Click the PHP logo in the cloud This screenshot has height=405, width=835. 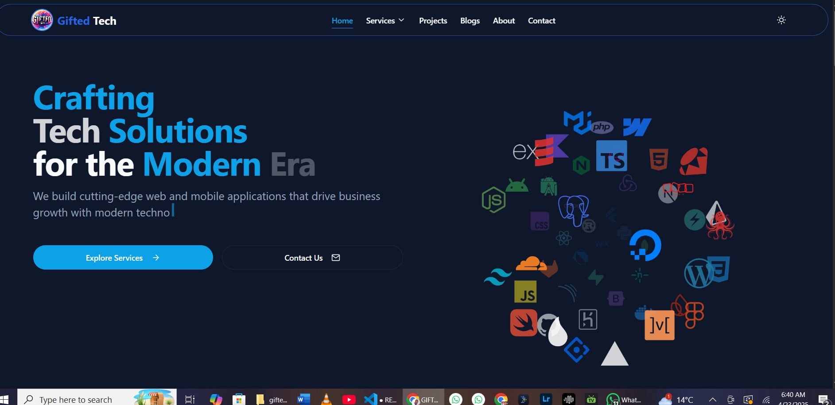point(601,127)
